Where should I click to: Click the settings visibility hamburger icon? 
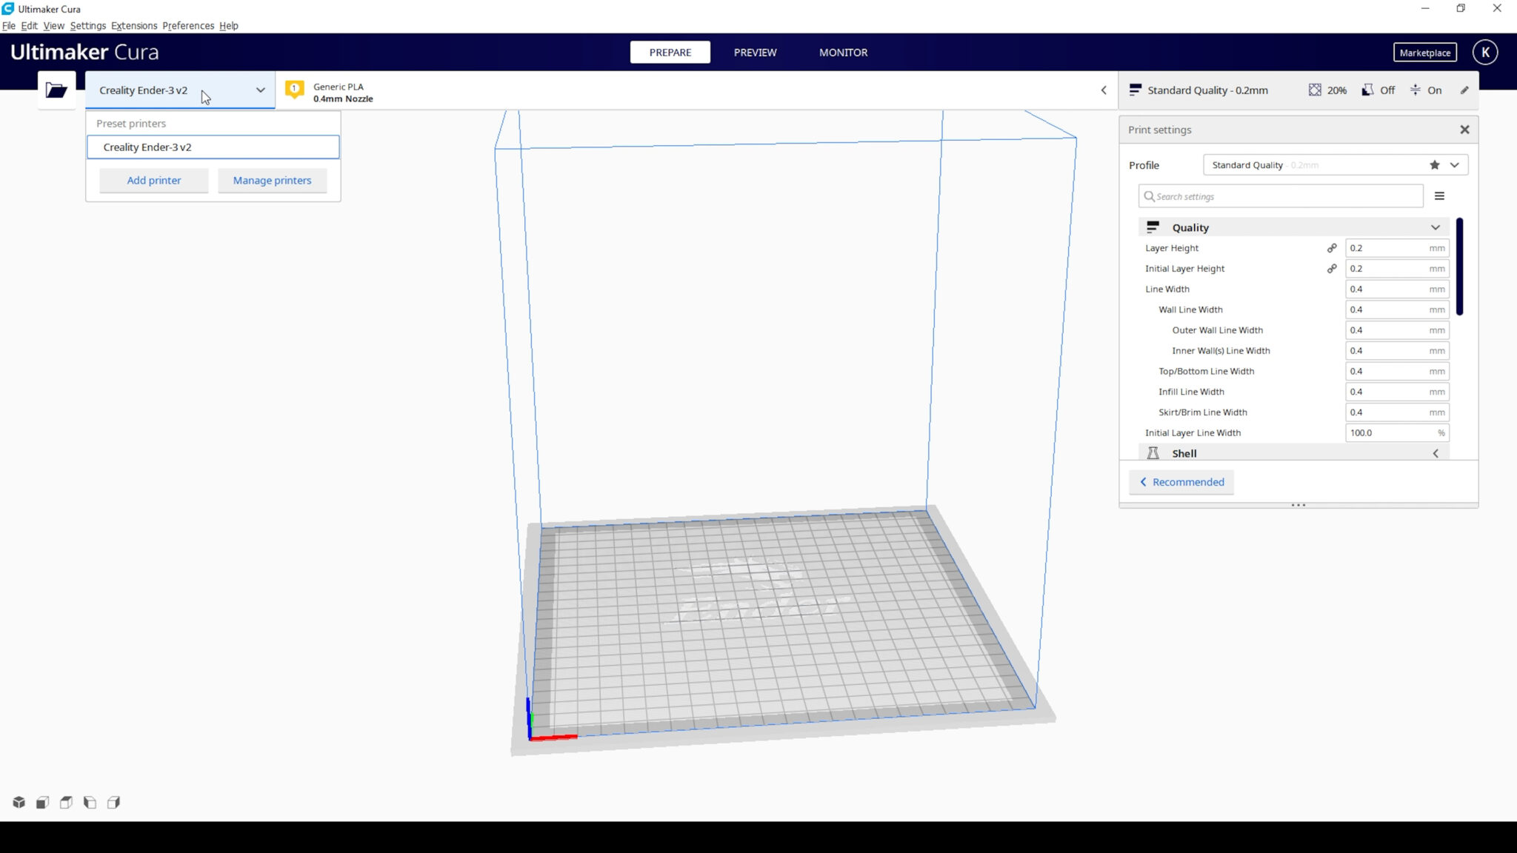click(1439, 196)
